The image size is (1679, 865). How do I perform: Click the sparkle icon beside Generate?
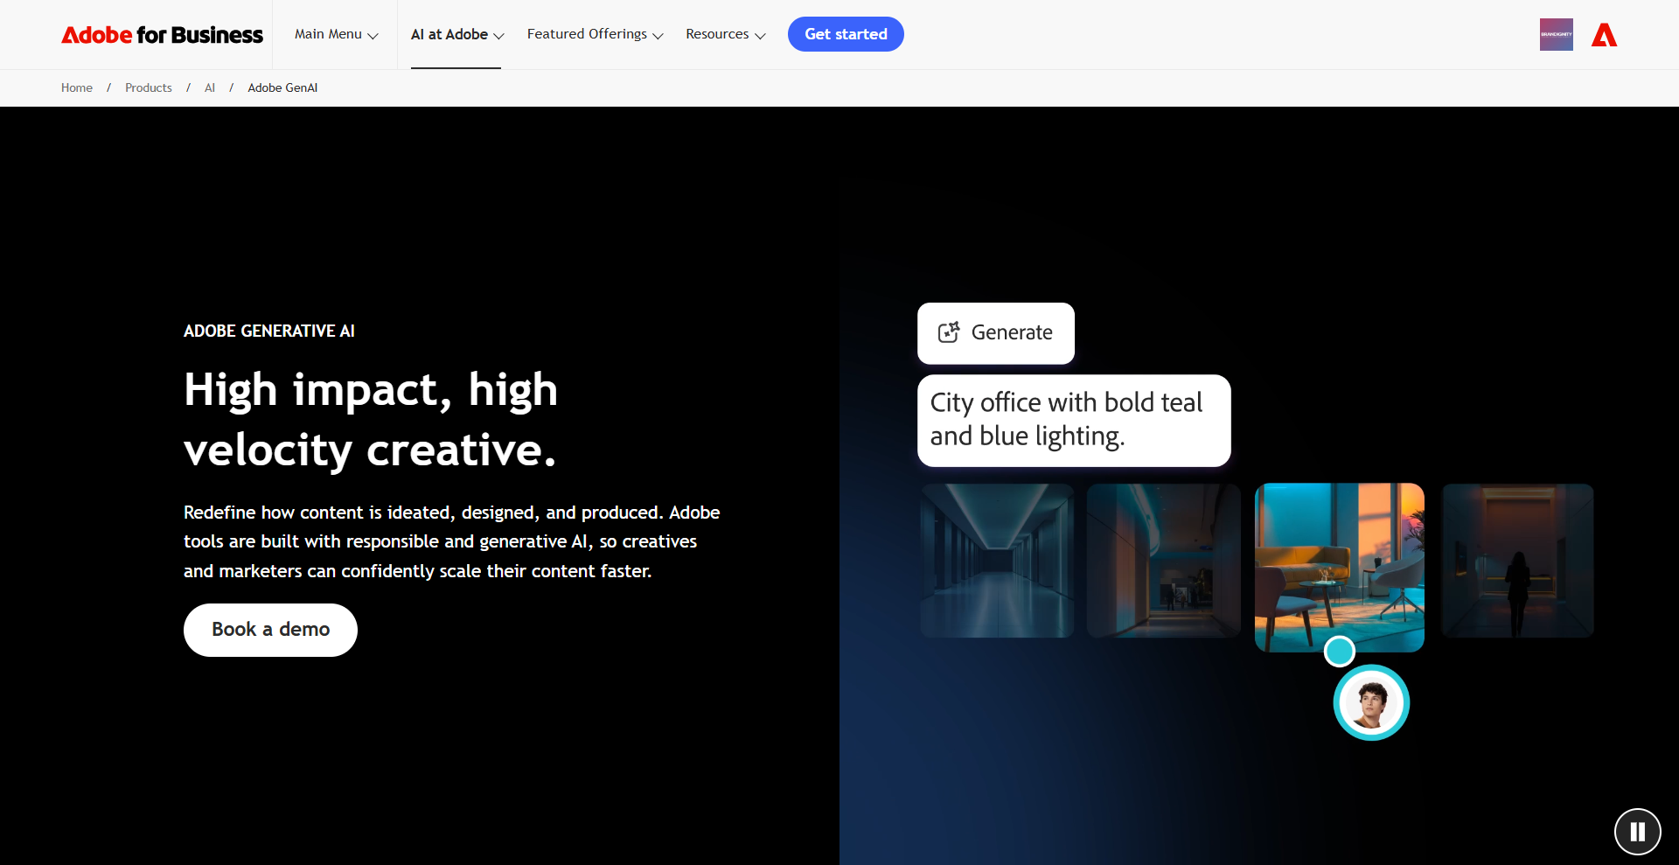pyautogui.click(x=949, y=332)
